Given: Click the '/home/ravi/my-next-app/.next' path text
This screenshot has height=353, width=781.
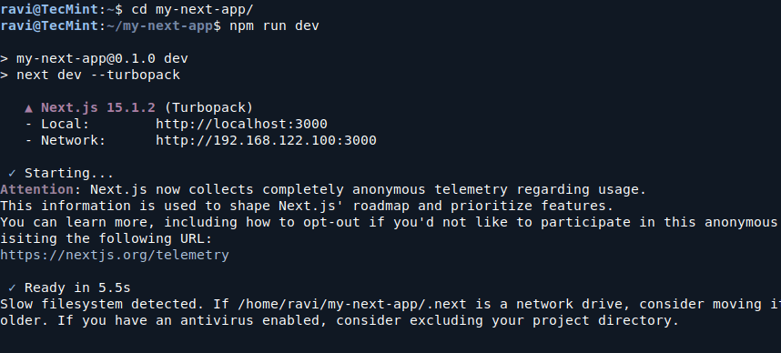Looking at the screenshot, I should pos(351,304).
